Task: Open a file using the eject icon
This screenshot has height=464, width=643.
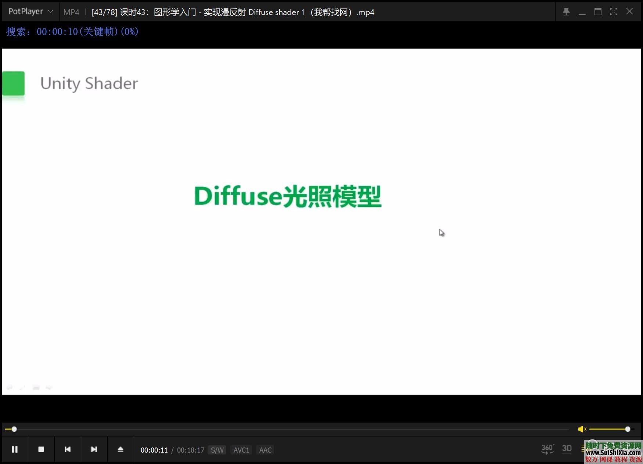Action: click(x=121, y=449)
